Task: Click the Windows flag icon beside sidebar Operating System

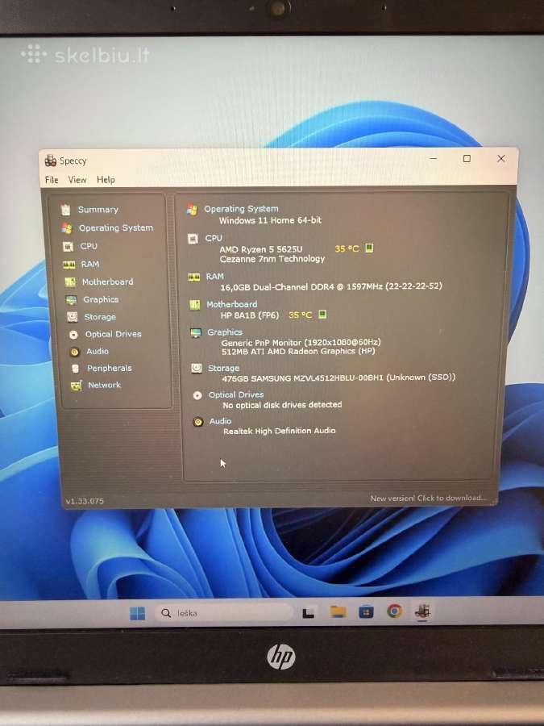Action: pos(67,228)
